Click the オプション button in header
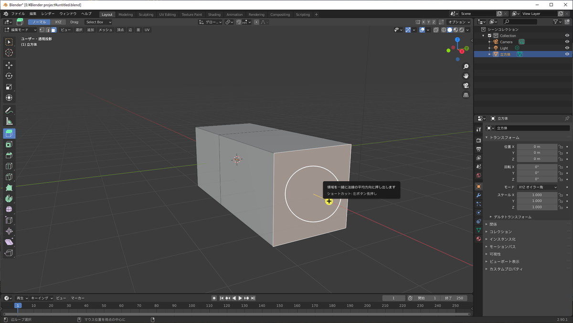 pos(459,22)
